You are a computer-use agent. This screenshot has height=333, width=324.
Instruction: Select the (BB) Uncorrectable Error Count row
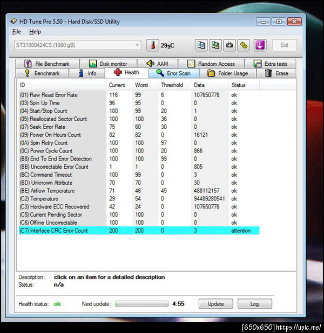point(139,166)
